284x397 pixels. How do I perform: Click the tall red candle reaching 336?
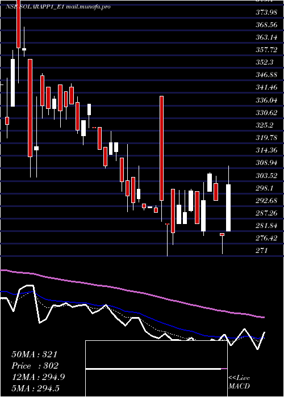coord(161,149)
